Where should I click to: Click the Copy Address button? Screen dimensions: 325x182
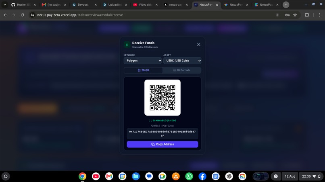point(162,144)
